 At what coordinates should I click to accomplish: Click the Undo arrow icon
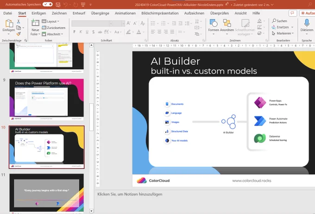tap(65, 5)
